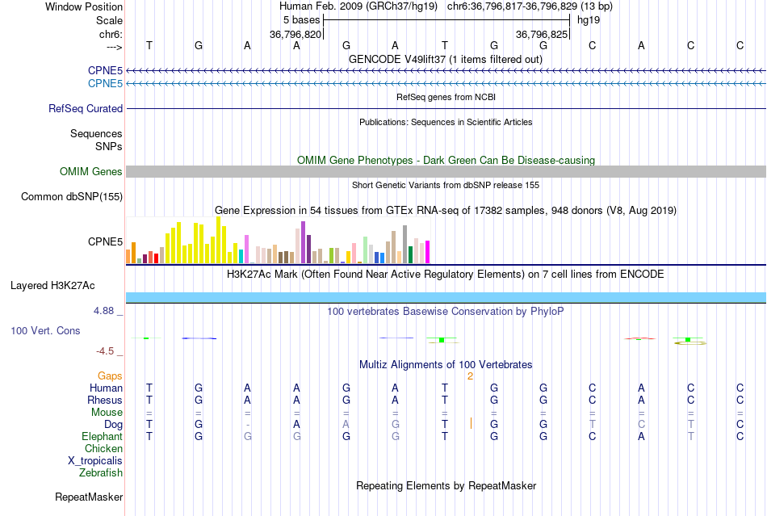767x516 pixels.
Task: Click the gray OMIM Genes bar
Action: [x=446, y=172]
